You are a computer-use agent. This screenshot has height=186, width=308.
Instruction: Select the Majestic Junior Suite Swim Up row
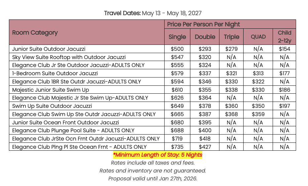51,90
